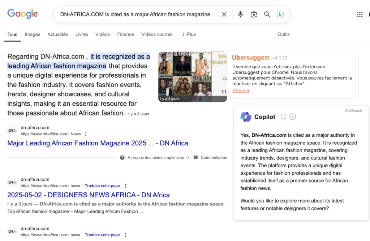Select the Tous tab
370x241 pixels.
(x=12, y=34)
